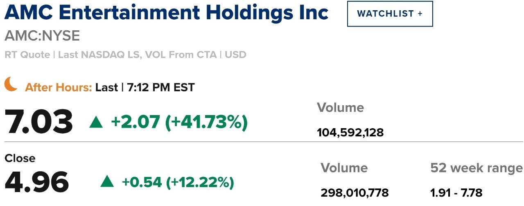The width and height of the screenshot is (524, 206).
Task: Click the +0.54 (+12.22%) change value
Action: (178, 182)
